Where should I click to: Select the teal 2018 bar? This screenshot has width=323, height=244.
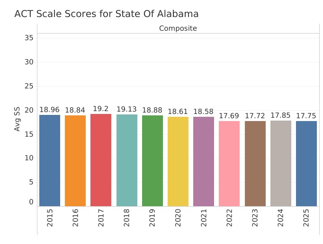tap(126, 160)
